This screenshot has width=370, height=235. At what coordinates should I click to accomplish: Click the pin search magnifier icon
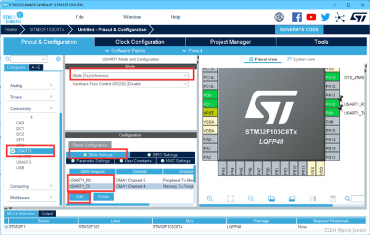coord(347,199)
